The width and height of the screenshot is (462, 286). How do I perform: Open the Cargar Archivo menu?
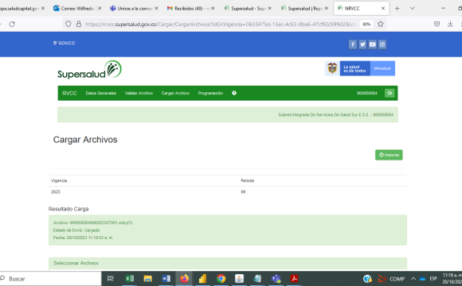(175, 93)
